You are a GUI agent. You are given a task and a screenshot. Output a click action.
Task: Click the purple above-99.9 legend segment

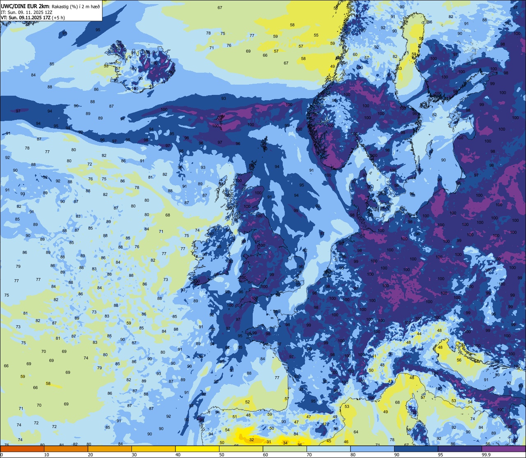coord(503,449)
